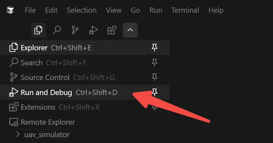The width and height of the screenshot is (273, 143).
Task: Open the Selection menu
Action: [82, 10]
